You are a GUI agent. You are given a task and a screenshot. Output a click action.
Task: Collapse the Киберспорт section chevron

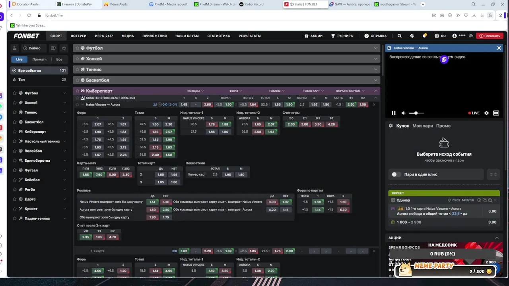coord(375,91)
